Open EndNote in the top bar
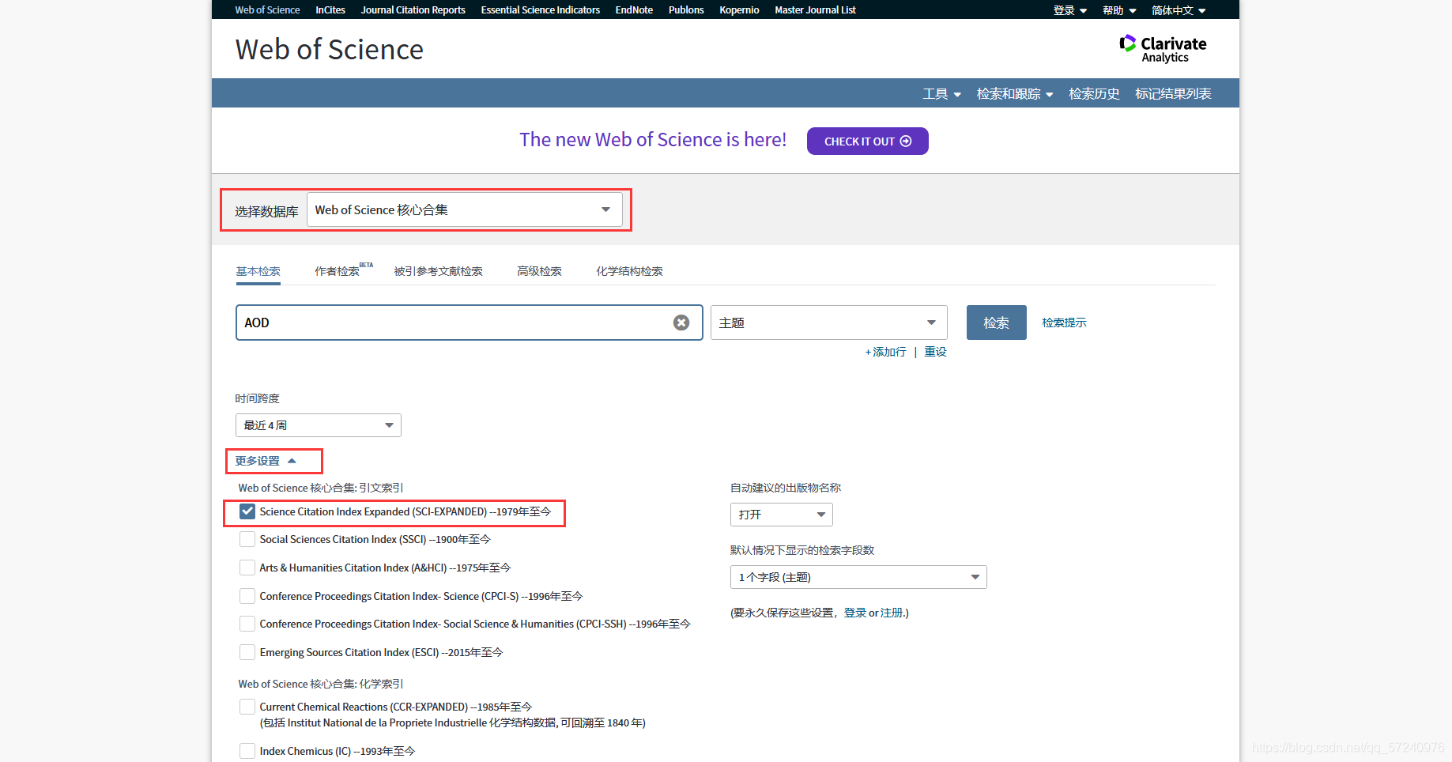This screenshot has width=1452, height=762. (x=634, y=10)
